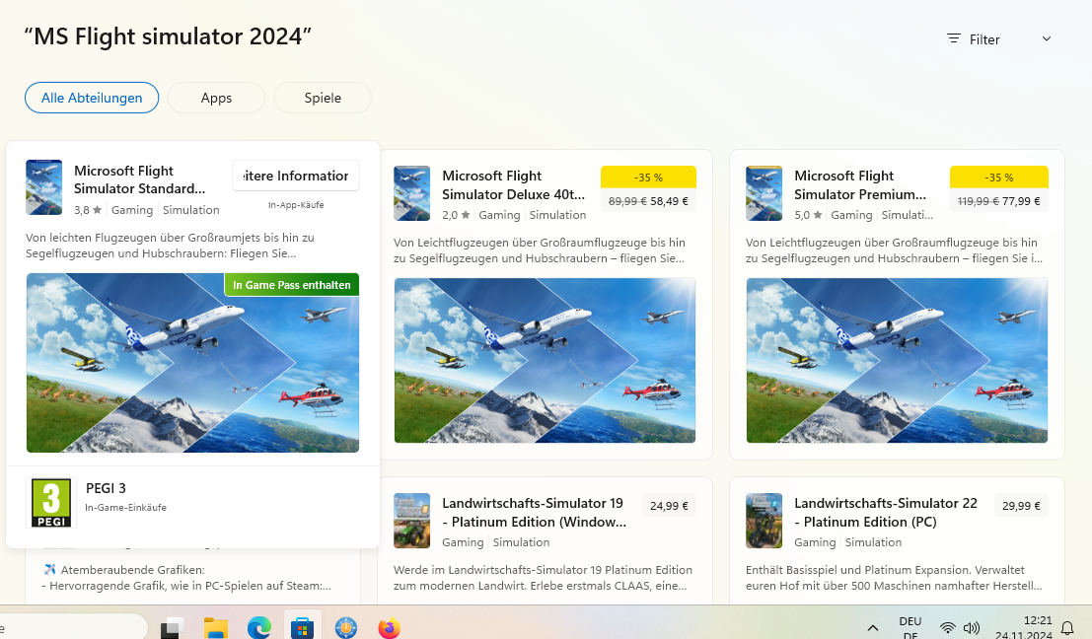
Task: Click Deluxe edition description text
Action: tap(539, 250)
